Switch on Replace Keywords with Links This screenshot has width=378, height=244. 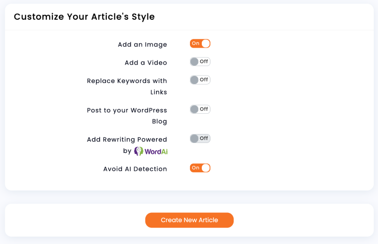pyautogui.click(x=200, y=80)
